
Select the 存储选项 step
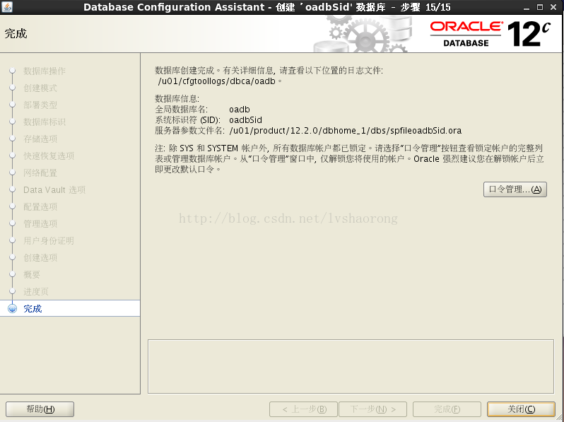pos(40,139)
